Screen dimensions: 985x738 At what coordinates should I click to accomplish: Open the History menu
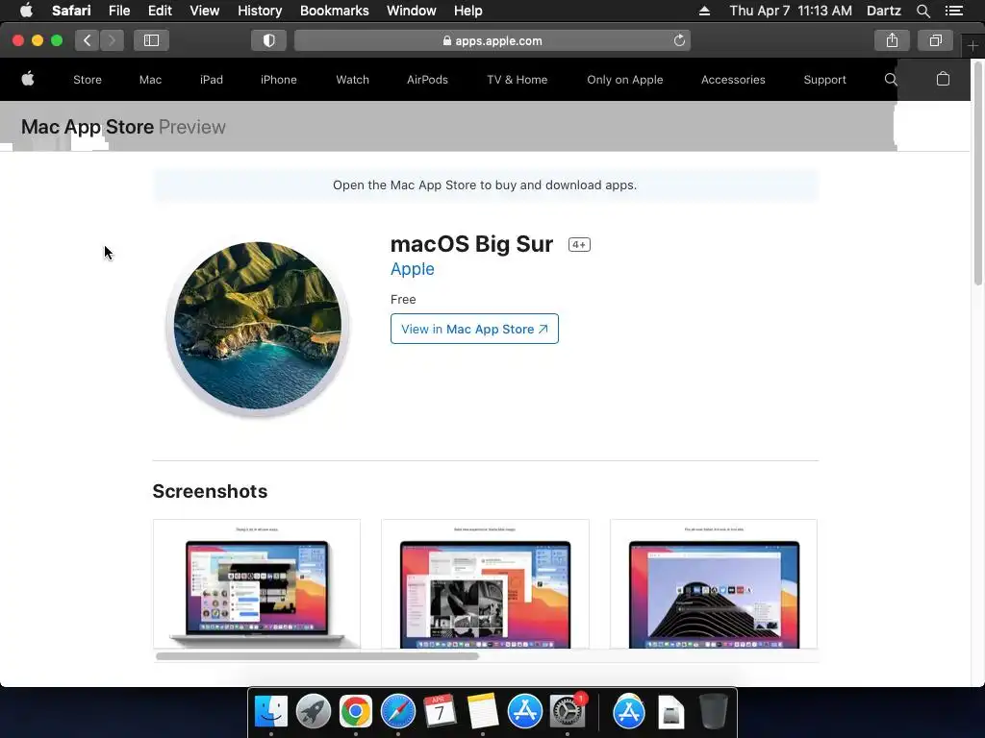[260, 11]
